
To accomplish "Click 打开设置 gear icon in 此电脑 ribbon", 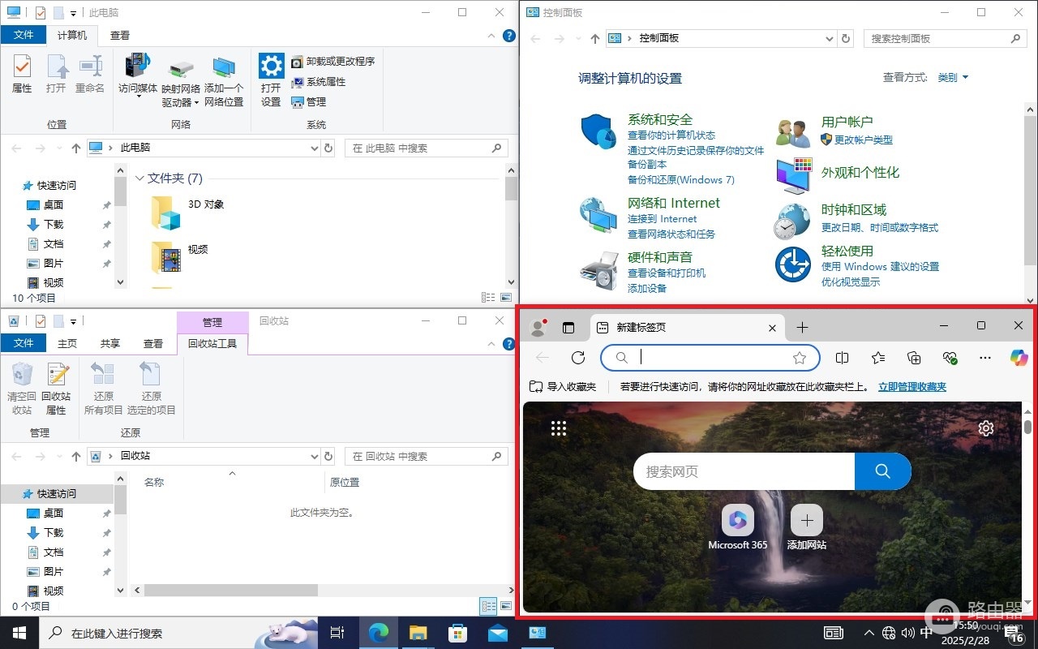I will coord(271,80).
